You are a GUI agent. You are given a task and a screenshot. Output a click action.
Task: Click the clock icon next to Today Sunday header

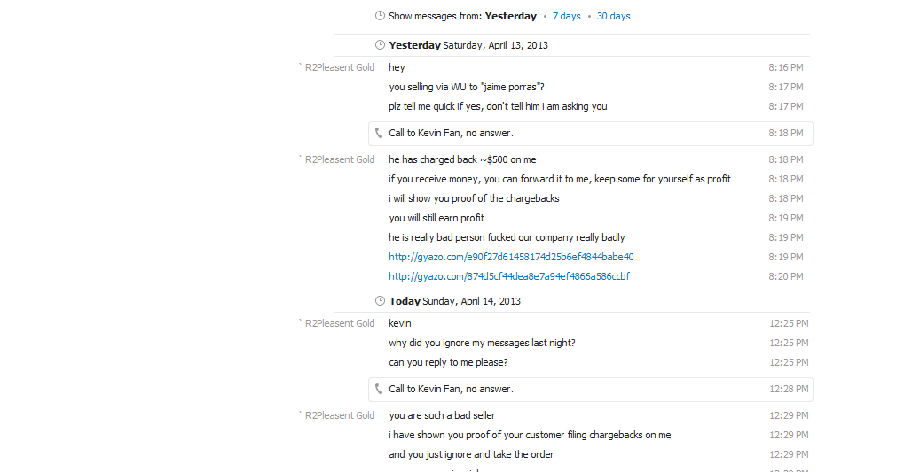coord(381,301)
